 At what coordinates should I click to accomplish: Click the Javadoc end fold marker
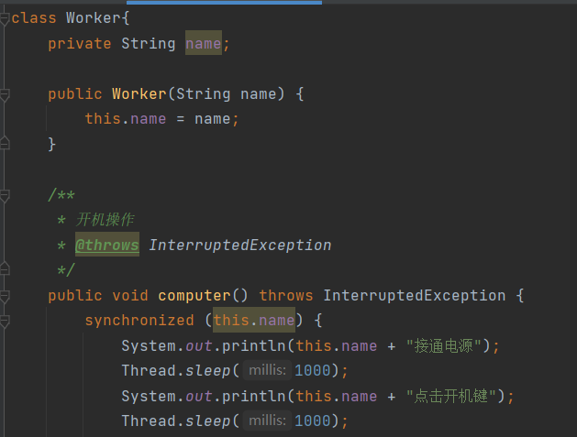[5, 269]
